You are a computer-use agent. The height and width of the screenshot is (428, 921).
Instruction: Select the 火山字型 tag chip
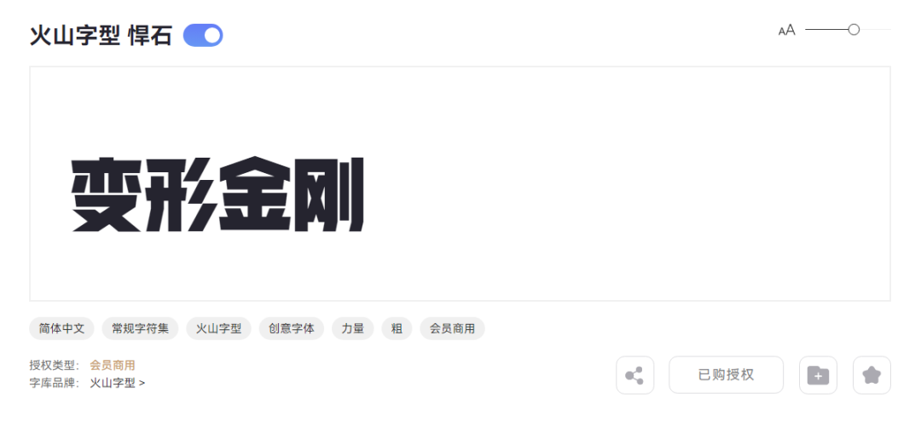tap(218, 329)
